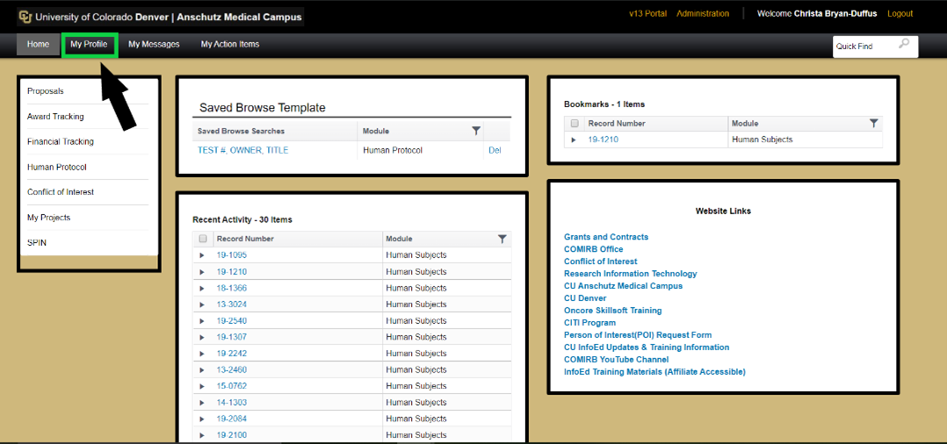
Task: Click filter icon in Saved Browse Template
Action: [476, 131]
